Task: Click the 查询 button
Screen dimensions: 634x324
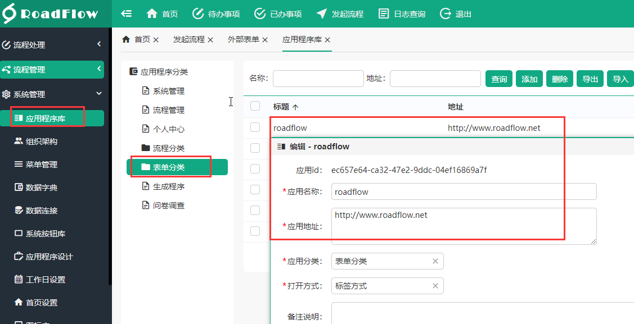Action: point(499,79)
